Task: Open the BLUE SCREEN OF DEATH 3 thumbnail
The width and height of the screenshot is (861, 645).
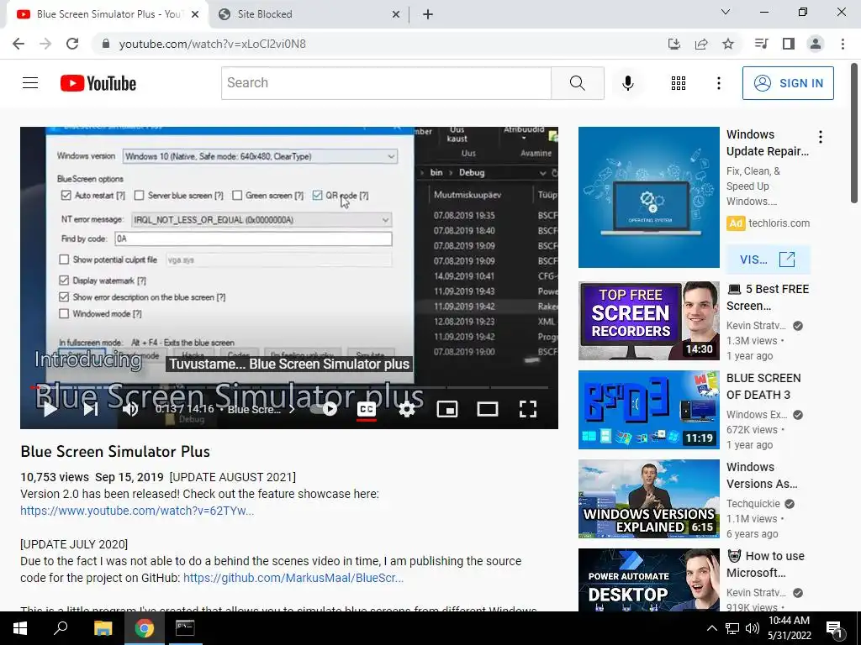Action: (648, 410)
